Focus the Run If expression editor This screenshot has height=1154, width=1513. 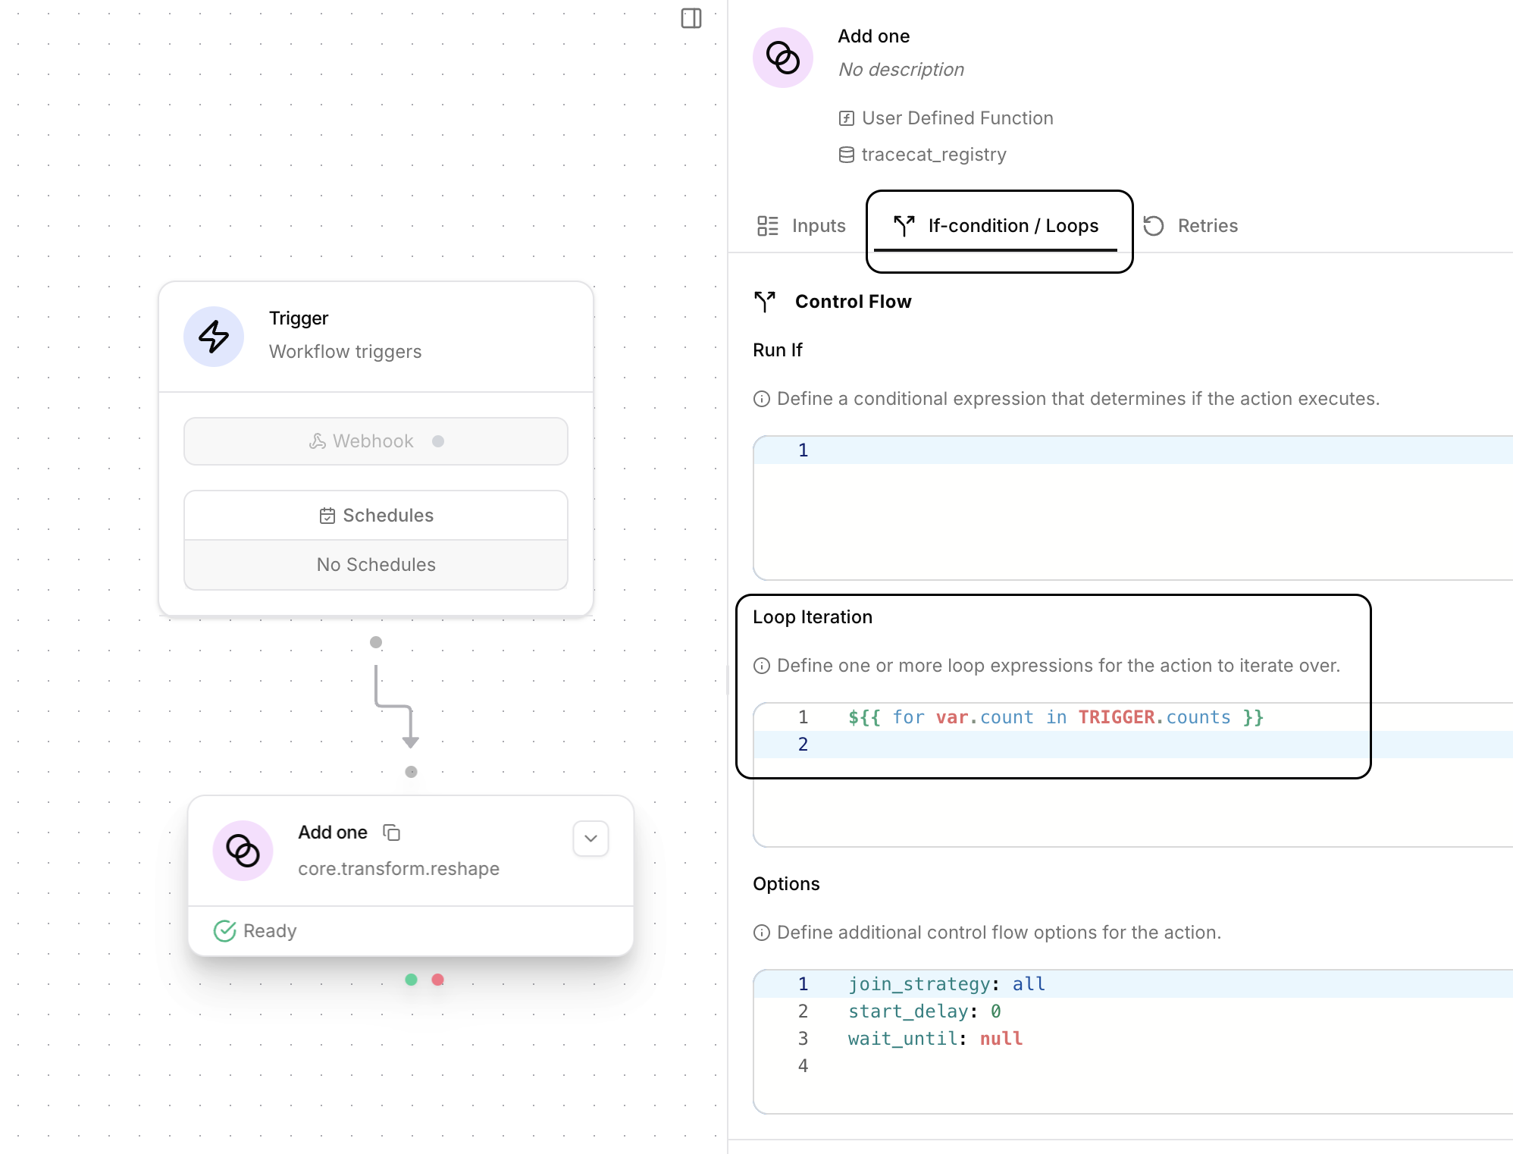(1132, 508)
